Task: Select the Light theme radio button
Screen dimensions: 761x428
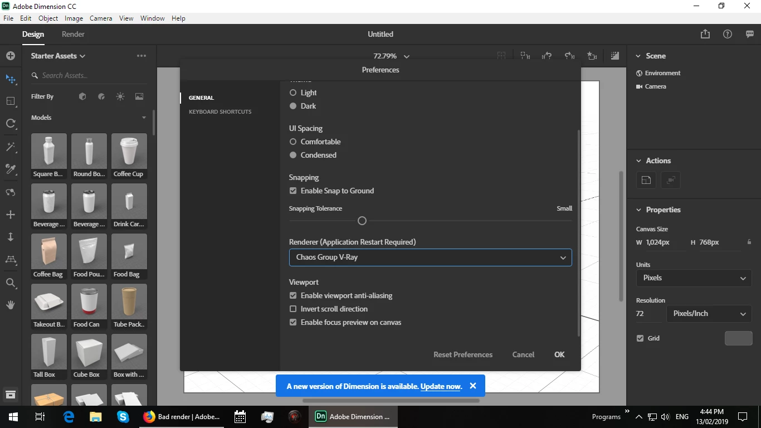Action: coord(293,93)
